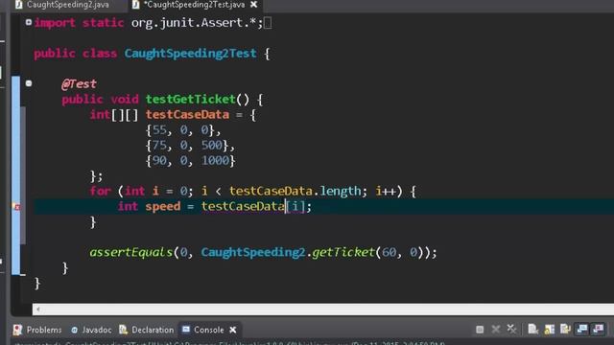Click the testCaseData variable declaration
Viewport: 614px width, 345px height.
click(187, 115)
